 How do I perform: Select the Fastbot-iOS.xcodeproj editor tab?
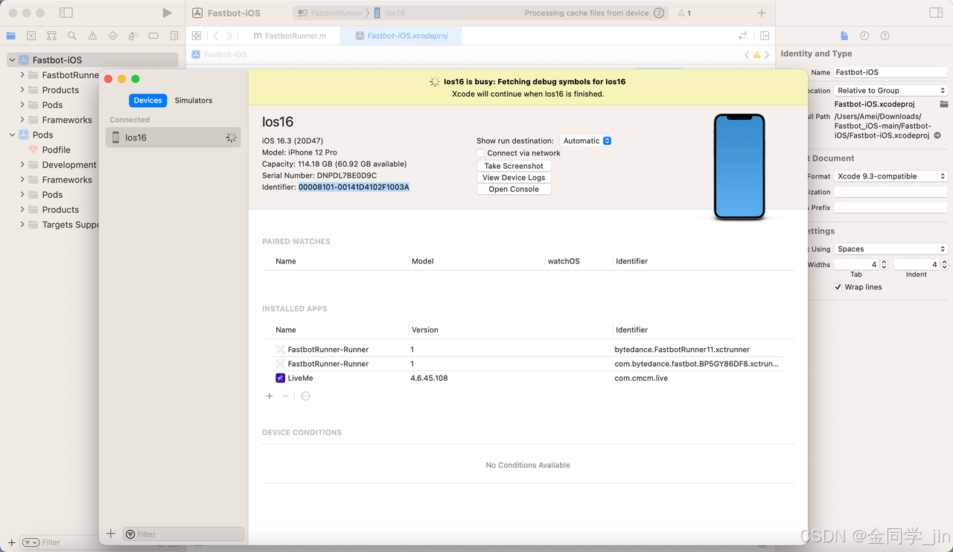click(401, 36)
